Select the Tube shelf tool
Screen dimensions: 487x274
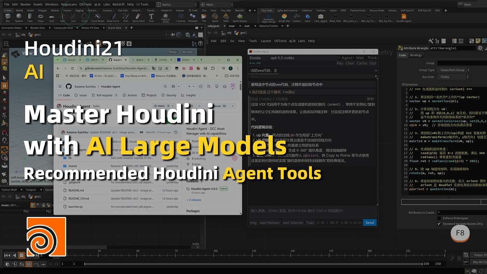(x=30, y=18)
